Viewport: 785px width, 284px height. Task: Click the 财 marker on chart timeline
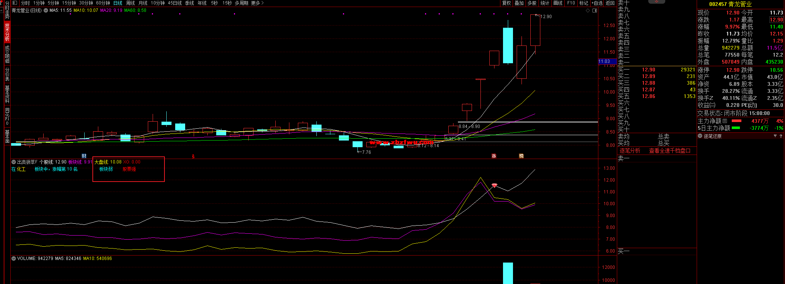coord(84,156)
